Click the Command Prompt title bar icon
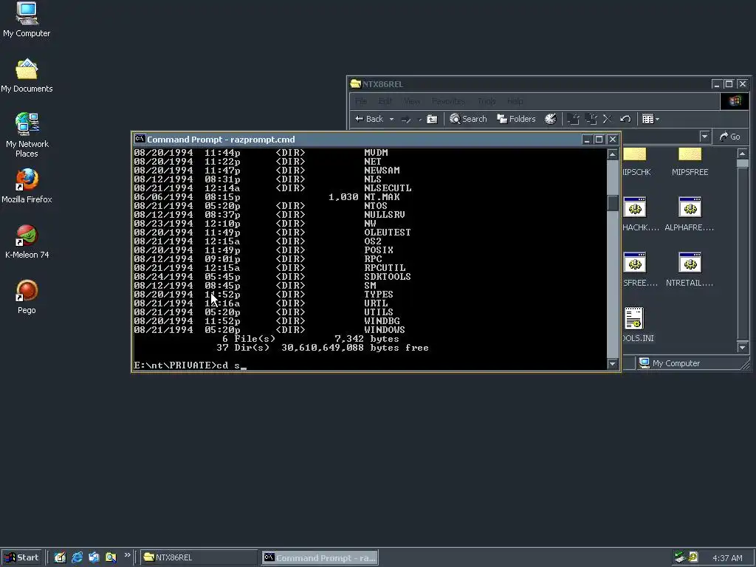The width and height of the screenshot is (756, 567). 140,139
